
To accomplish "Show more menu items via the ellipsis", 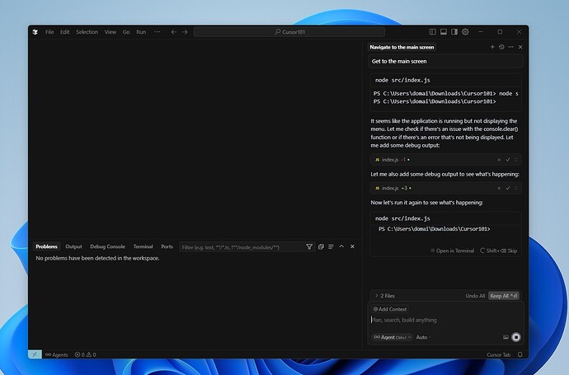I will (158, 32).
